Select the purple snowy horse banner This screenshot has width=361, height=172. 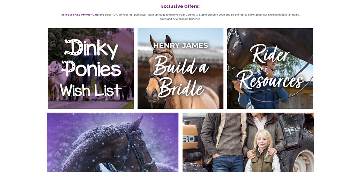point(113,142)
